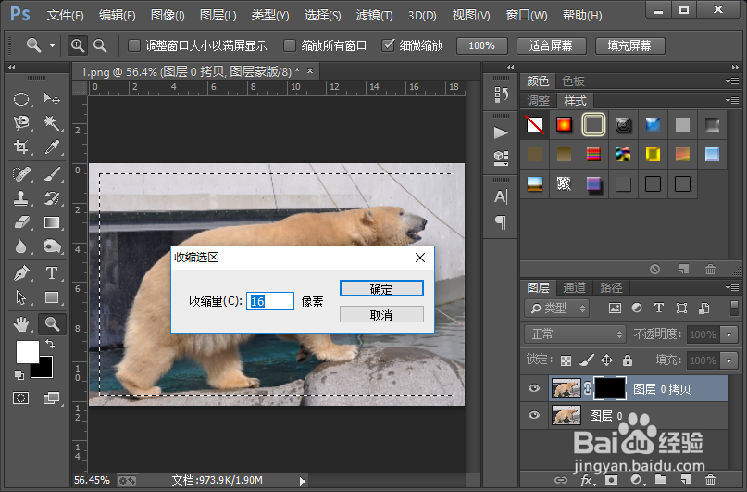
Task: Open the Actions panel play icon
Action: [x=500, y=132]
